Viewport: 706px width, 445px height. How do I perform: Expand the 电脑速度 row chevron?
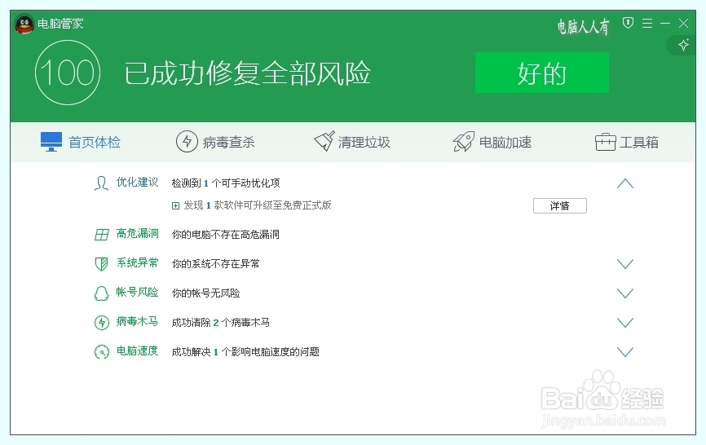625,352
